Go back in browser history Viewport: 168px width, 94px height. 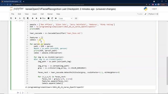click(2, 5)
